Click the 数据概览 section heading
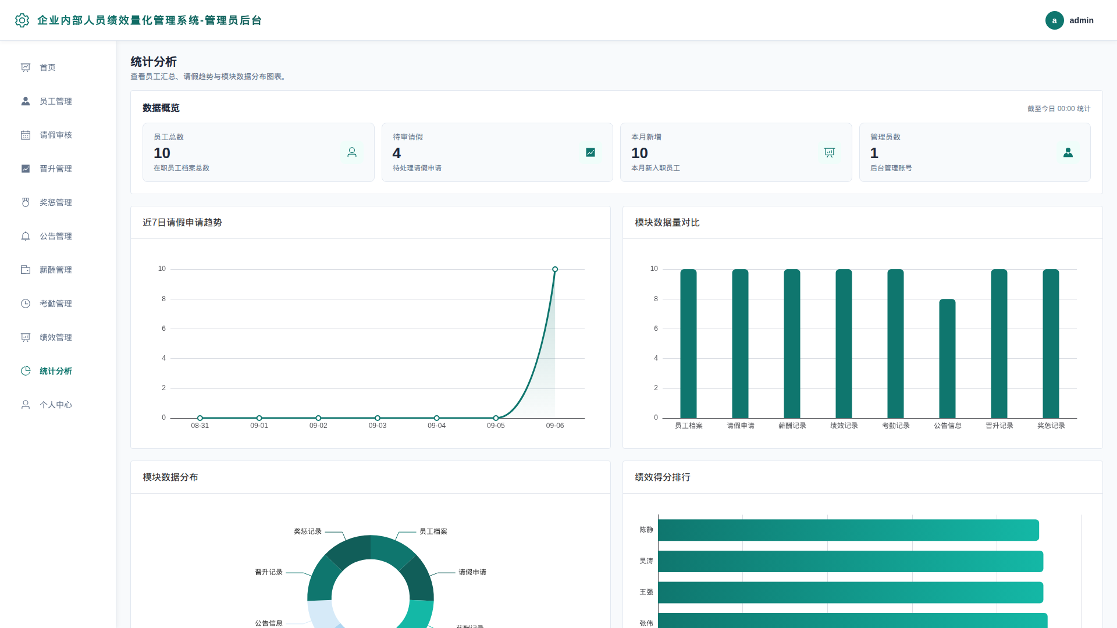 point(161,108)
